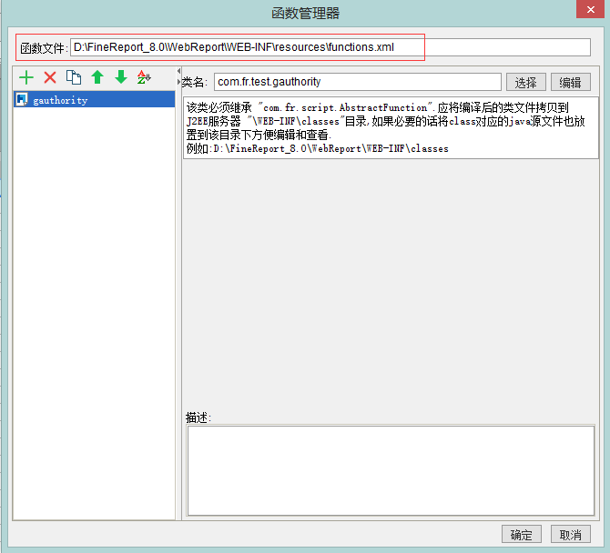This screenshot has height=553, width=610.
Task: Click the 函数文件 label
Action: (44, 48)
